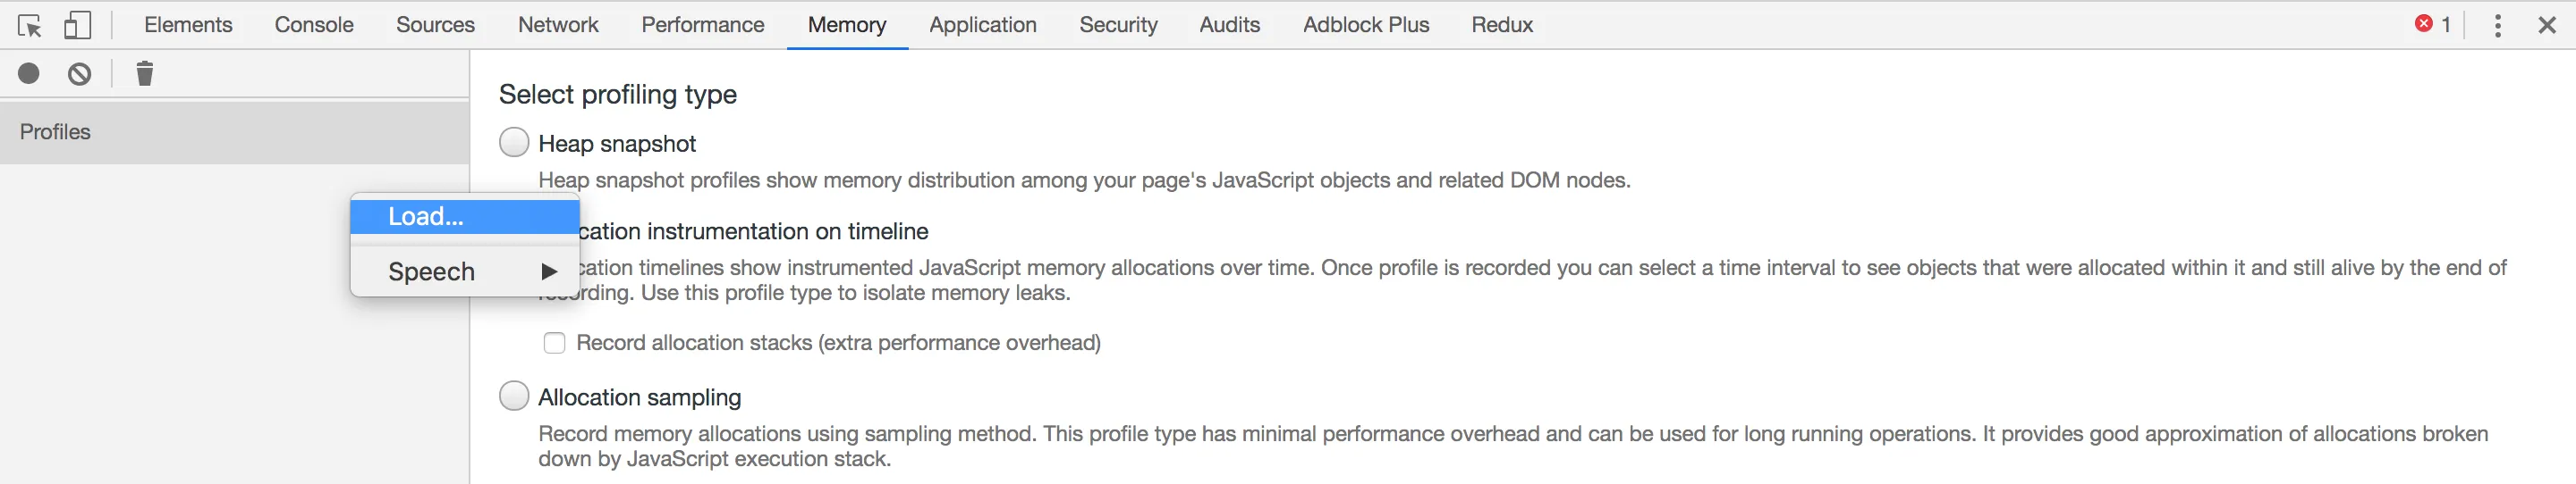Switch to the Network tab
Image resolution: width=2576 pixels, height=484 pixels.
click(558, 25)
